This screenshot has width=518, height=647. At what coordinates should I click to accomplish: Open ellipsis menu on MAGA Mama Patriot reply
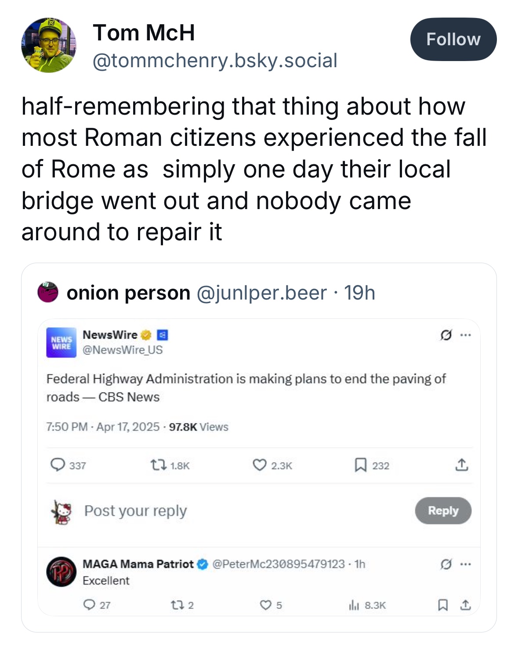pyautogui.click(x=466, y=564)
